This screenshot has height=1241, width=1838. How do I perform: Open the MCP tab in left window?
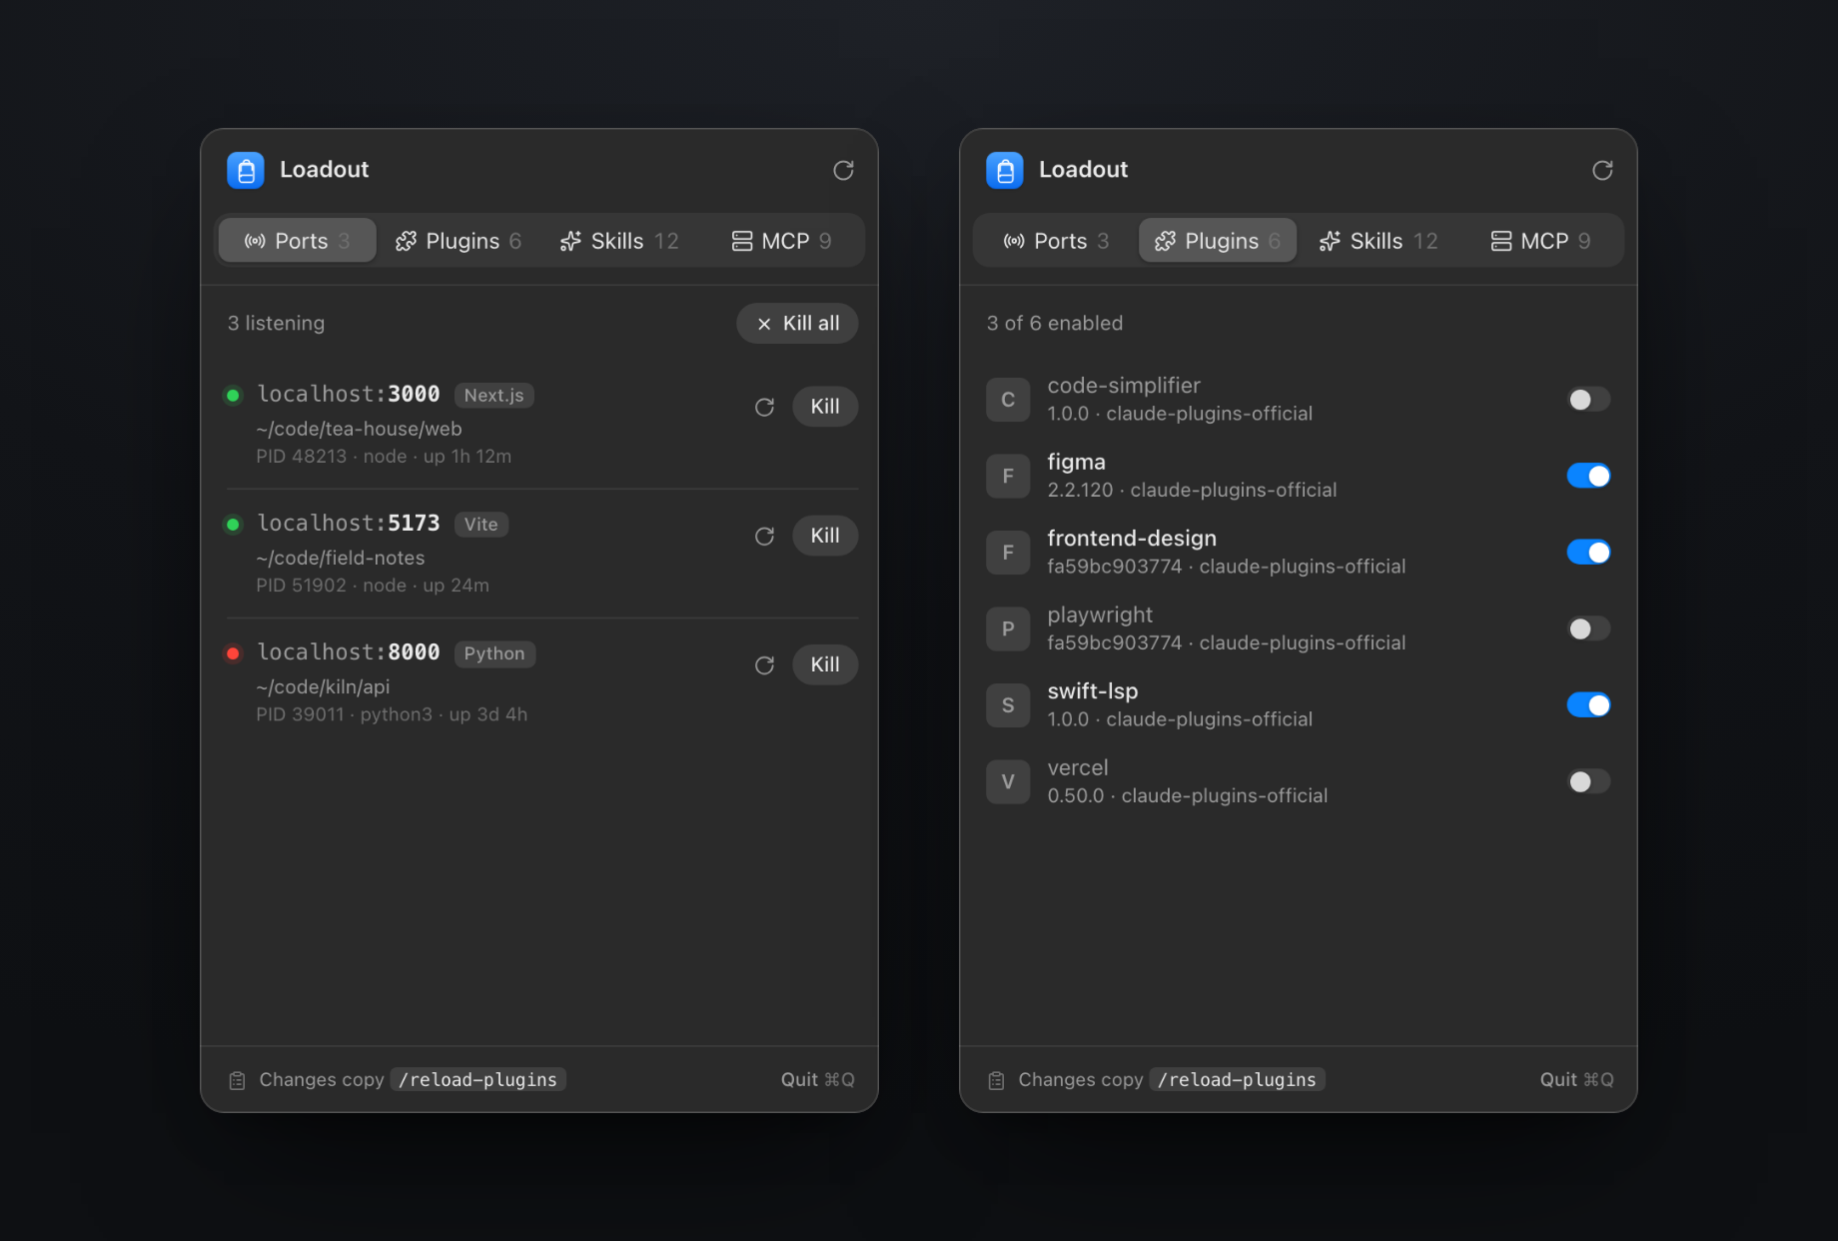(781, 241)
